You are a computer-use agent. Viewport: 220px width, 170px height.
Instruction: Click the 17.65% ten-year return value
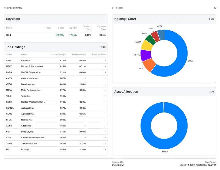[73, 35]
